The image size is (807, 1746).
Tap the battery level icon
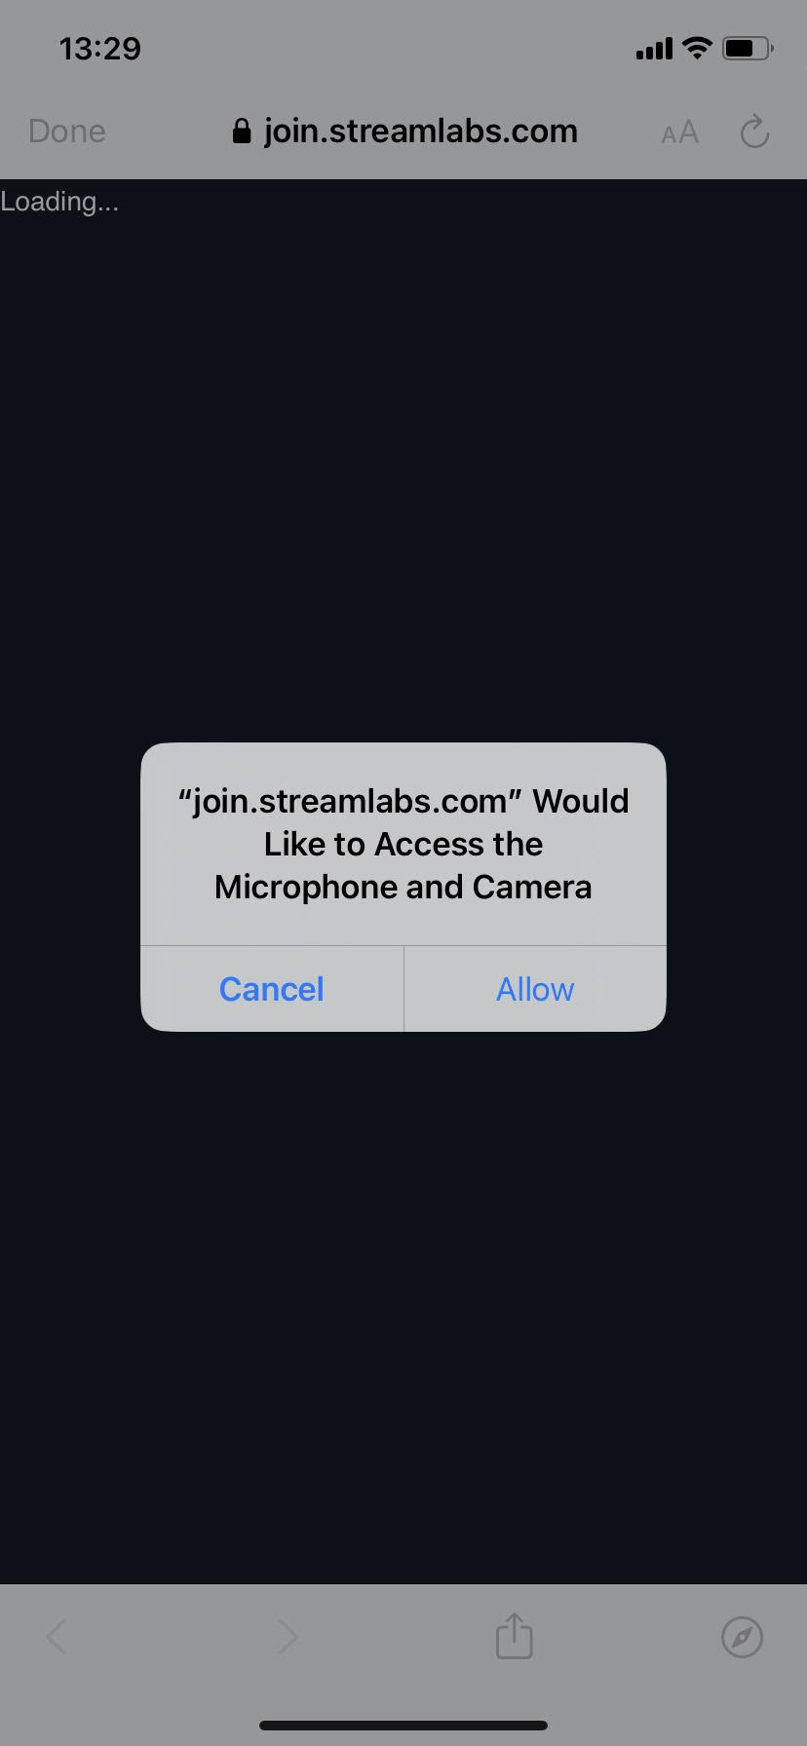coord(748,48)
